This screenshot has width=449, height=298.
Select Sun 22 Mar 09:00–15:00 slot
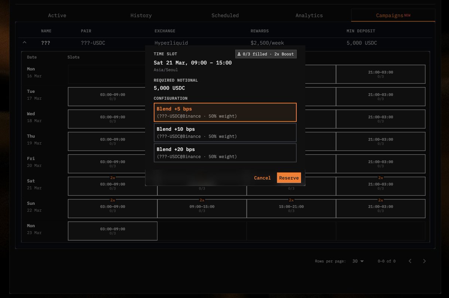(x=202, y=209)
